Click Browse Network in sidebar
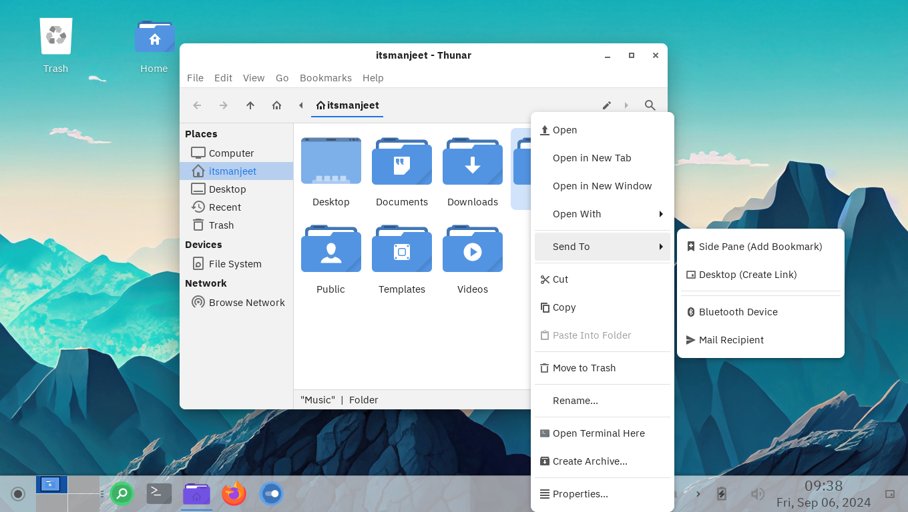This screenshot has height=512, width=908. (246, 303)
